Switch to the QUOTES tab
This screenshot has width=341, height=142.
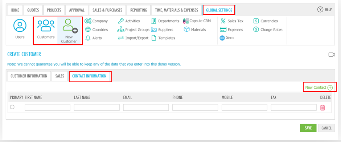33,10
